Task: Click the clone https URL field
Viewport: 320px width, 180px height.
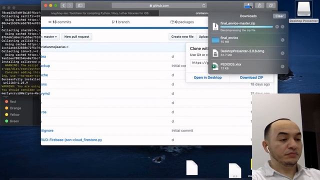Action: pos(199,62)
